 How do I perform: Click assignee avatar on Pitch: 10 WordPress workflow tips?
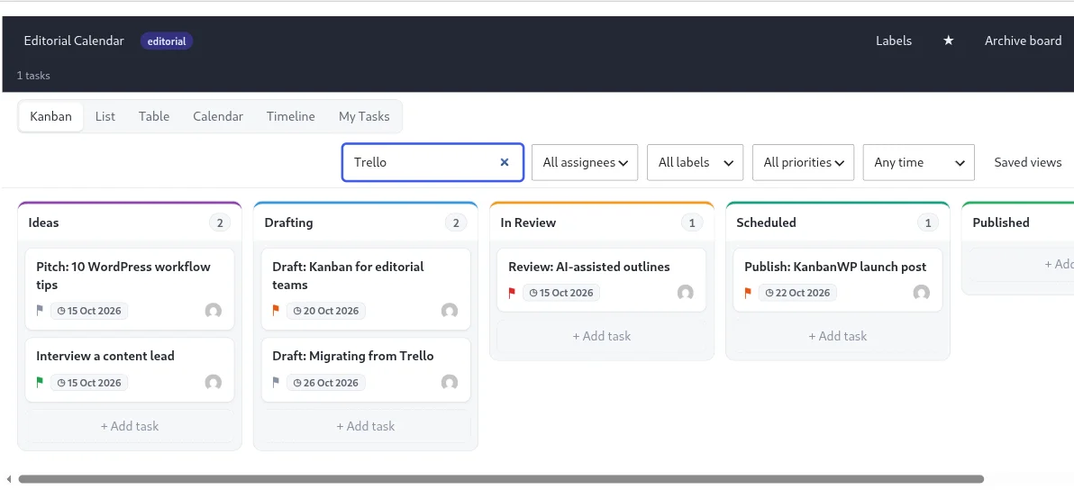point(213,311)
